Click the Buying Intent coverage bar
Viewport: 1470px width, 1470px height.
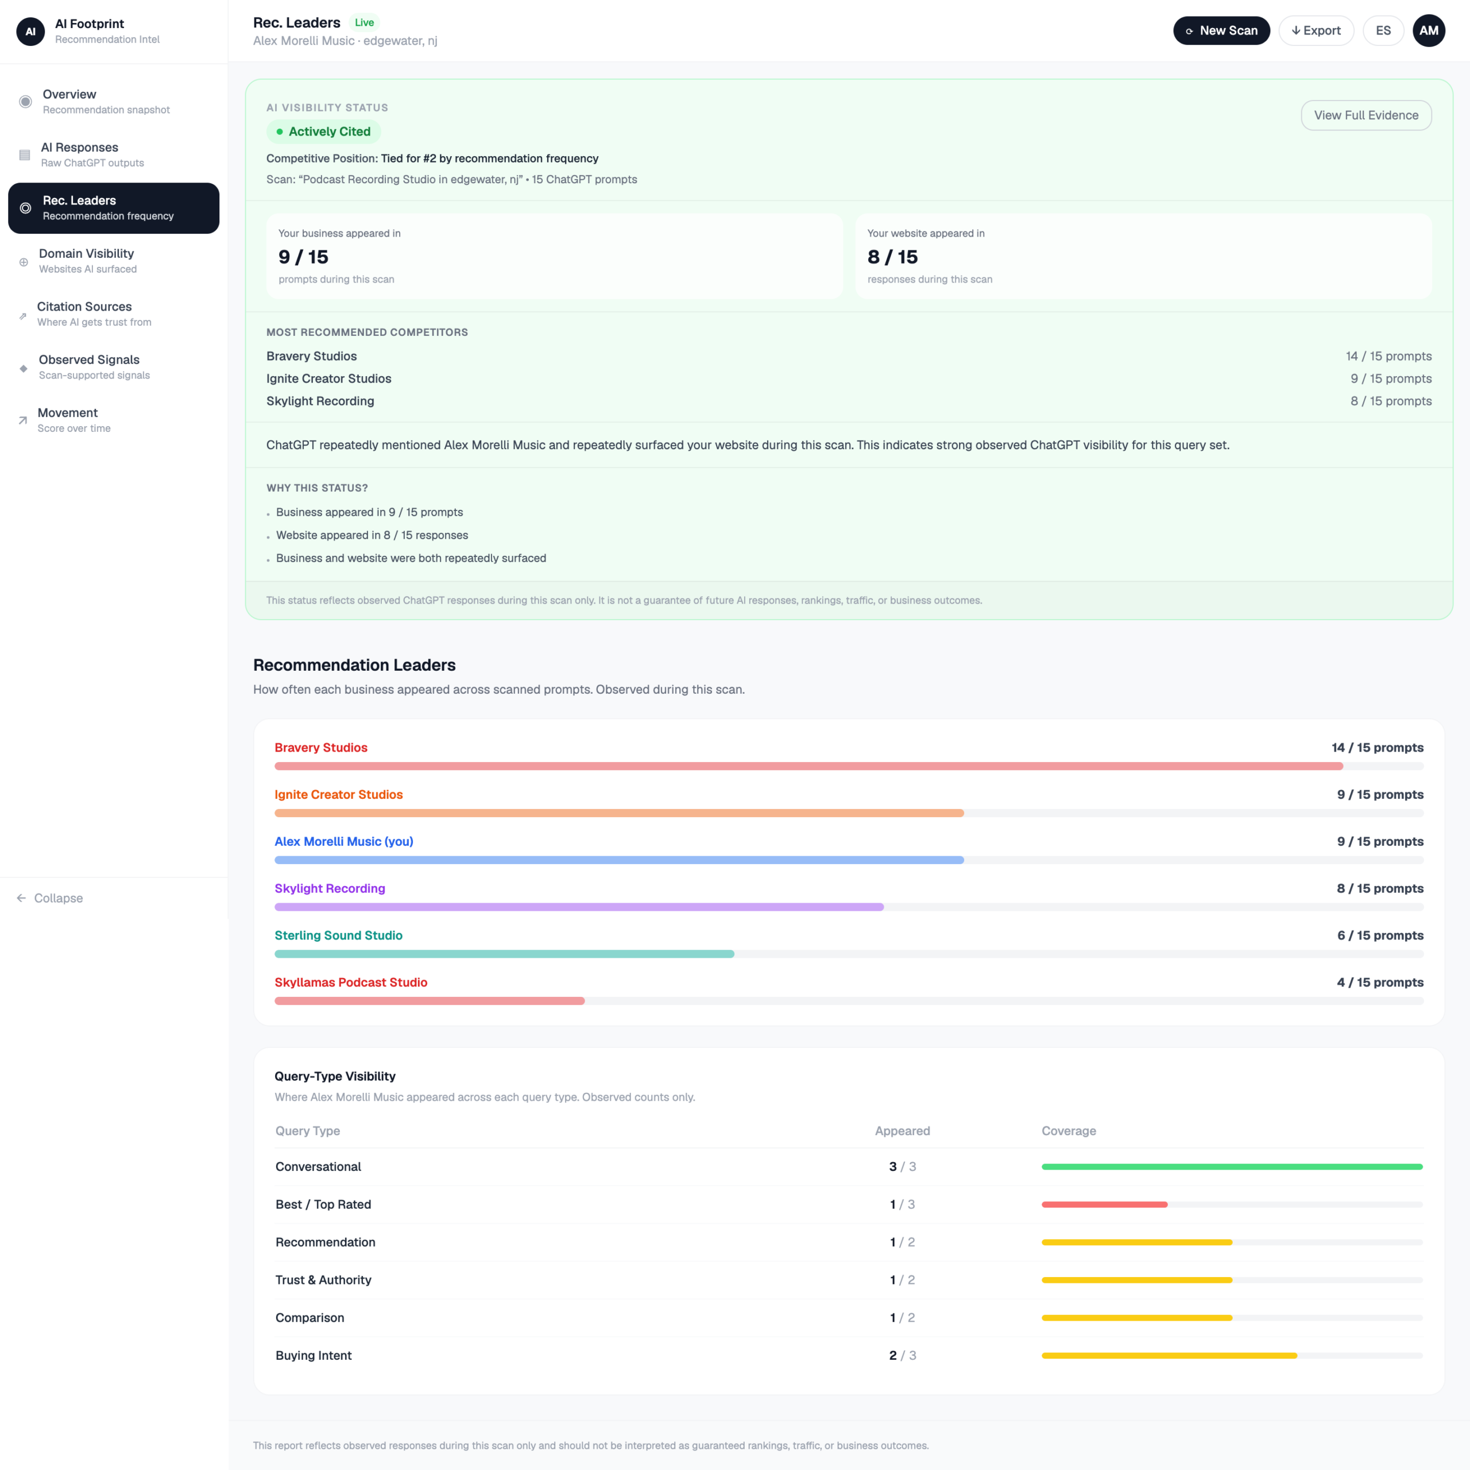(x=1232, y=1355)
